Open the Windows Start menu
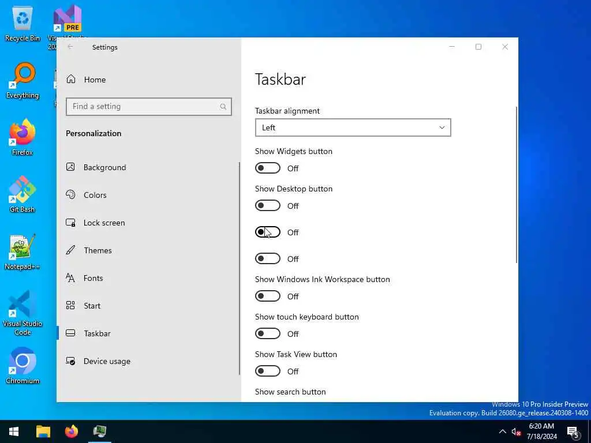Screen dimensions: 591x443 pyautogui.click(x=14, y=431)
